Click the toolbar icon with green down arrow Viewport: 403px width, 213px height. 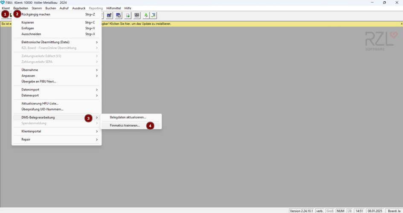pos(146,15)
